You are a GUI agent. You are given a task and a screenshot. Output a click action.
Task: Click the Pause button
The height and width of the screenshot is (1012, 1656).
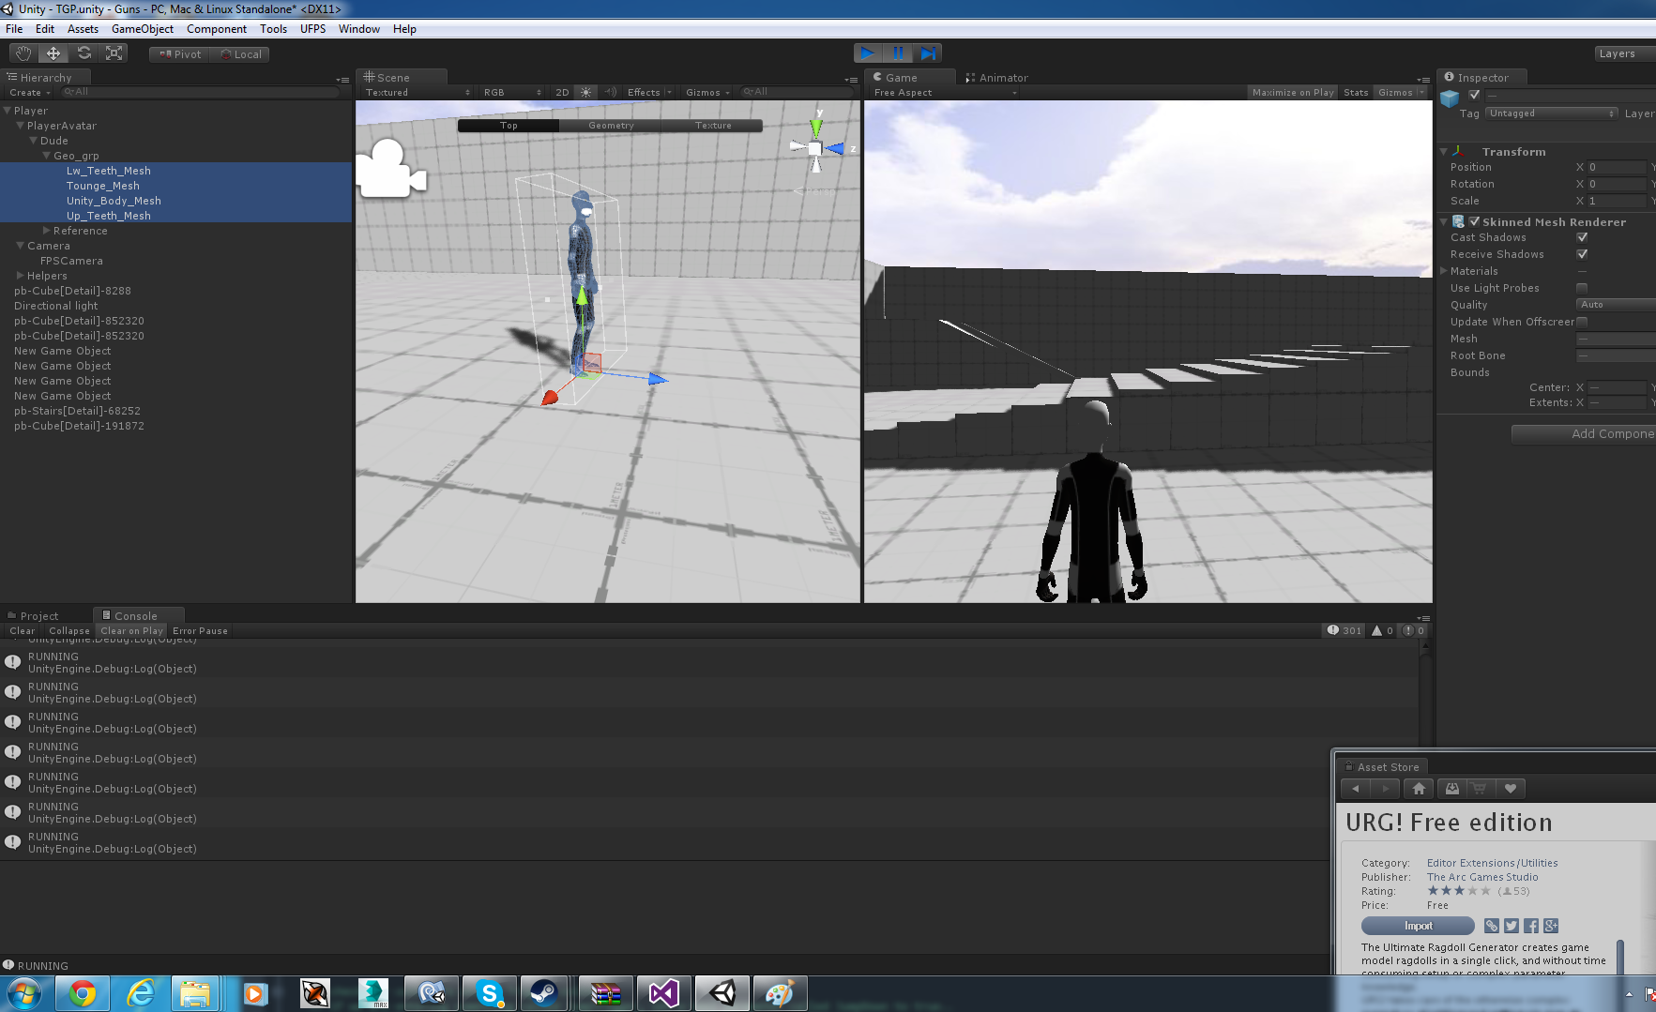click(x=898, y=53)
